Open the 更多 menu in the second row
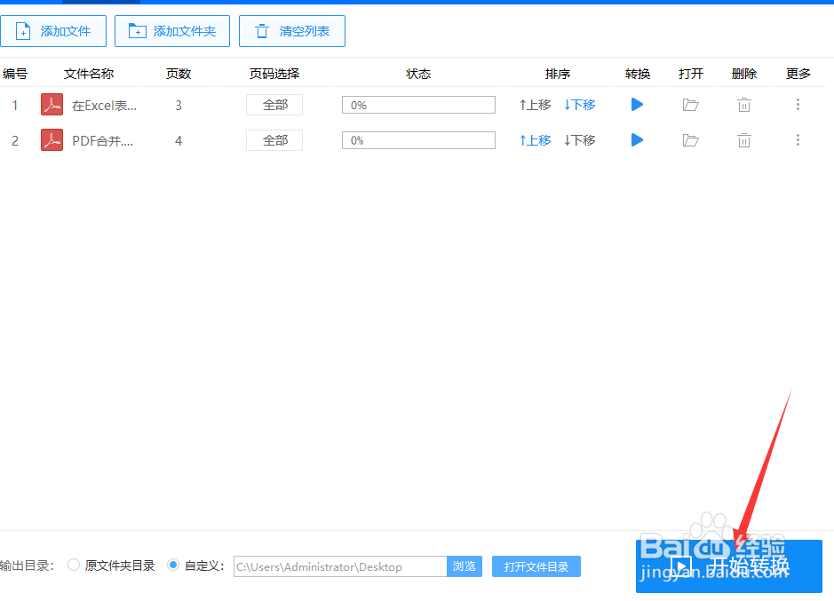Viewport: 834px width, 601px height. (x=798, y=139)
